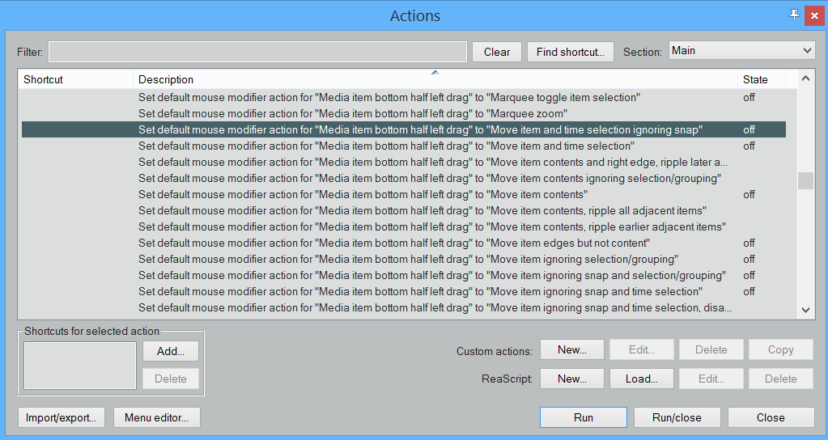Sort list by Shortcut column header
This screenshot has height=440, width=828.
click(75, 79)
